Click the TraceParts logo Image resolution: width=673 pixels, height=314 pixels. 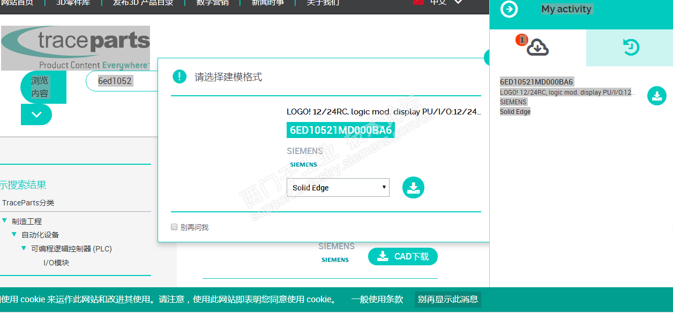[x=76, y=48]
